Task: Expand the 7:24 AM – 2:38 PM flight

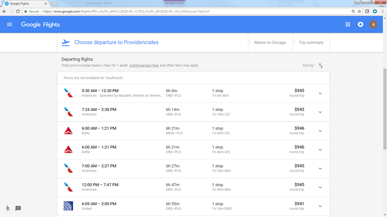Action: tap(320, 112)
